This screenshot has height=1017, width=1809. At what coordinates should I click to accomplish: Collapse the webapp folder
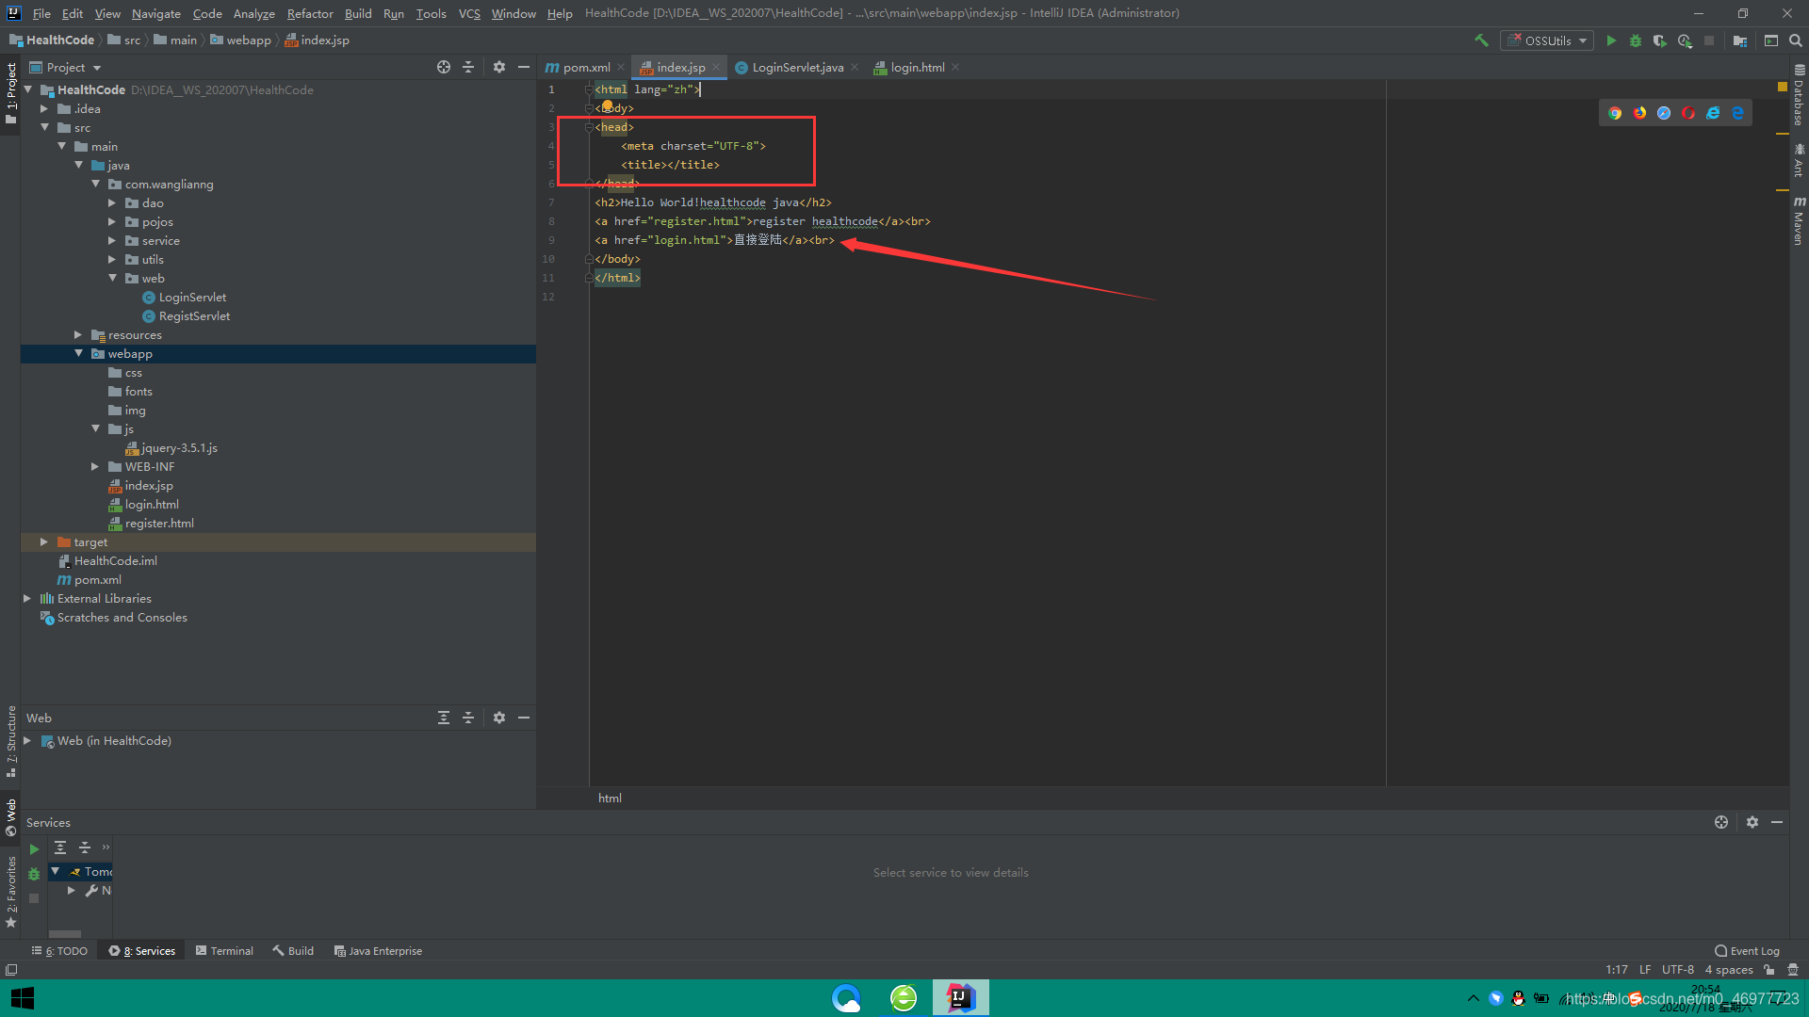[x=78, y=353]
